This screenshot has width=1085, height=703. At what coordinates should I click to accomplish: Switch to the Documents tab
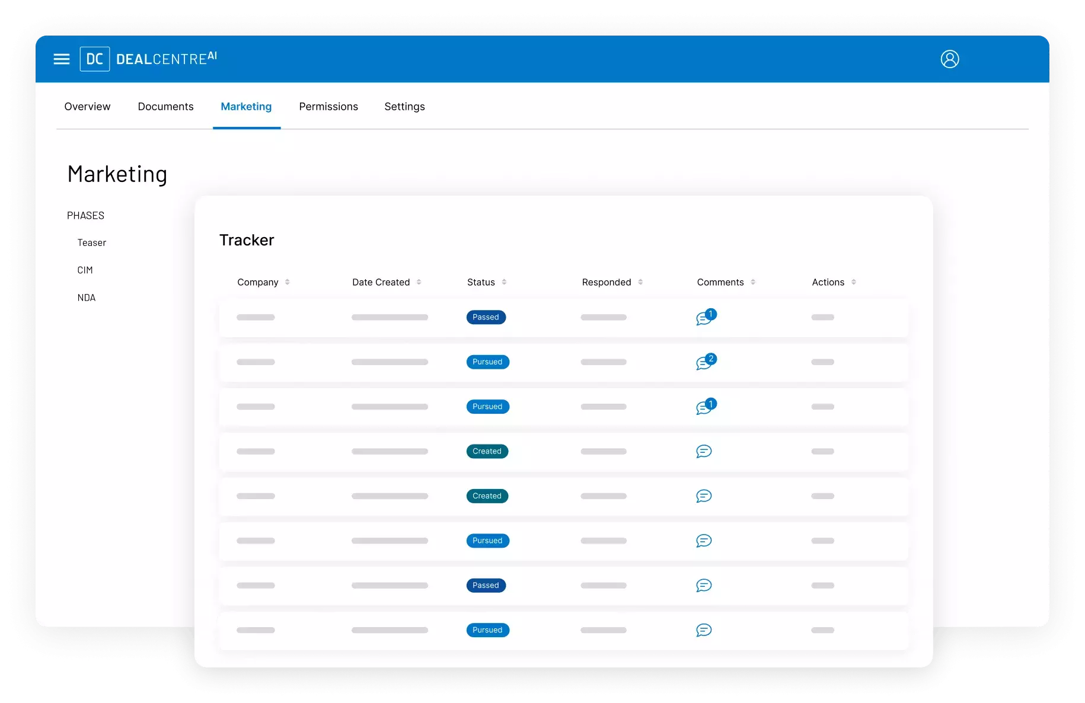[165, 107]
